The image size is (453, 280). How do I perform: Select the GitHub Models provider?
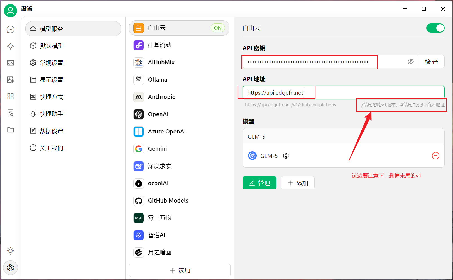(x=179, y=201)
